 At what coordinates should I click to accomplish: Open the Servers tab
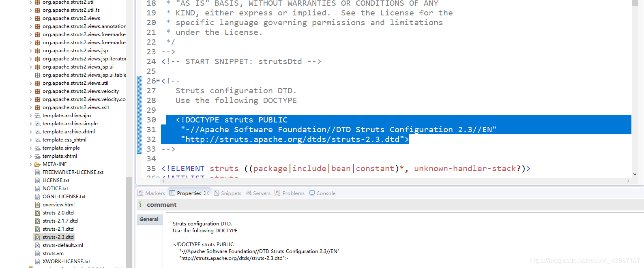(258, 193)
